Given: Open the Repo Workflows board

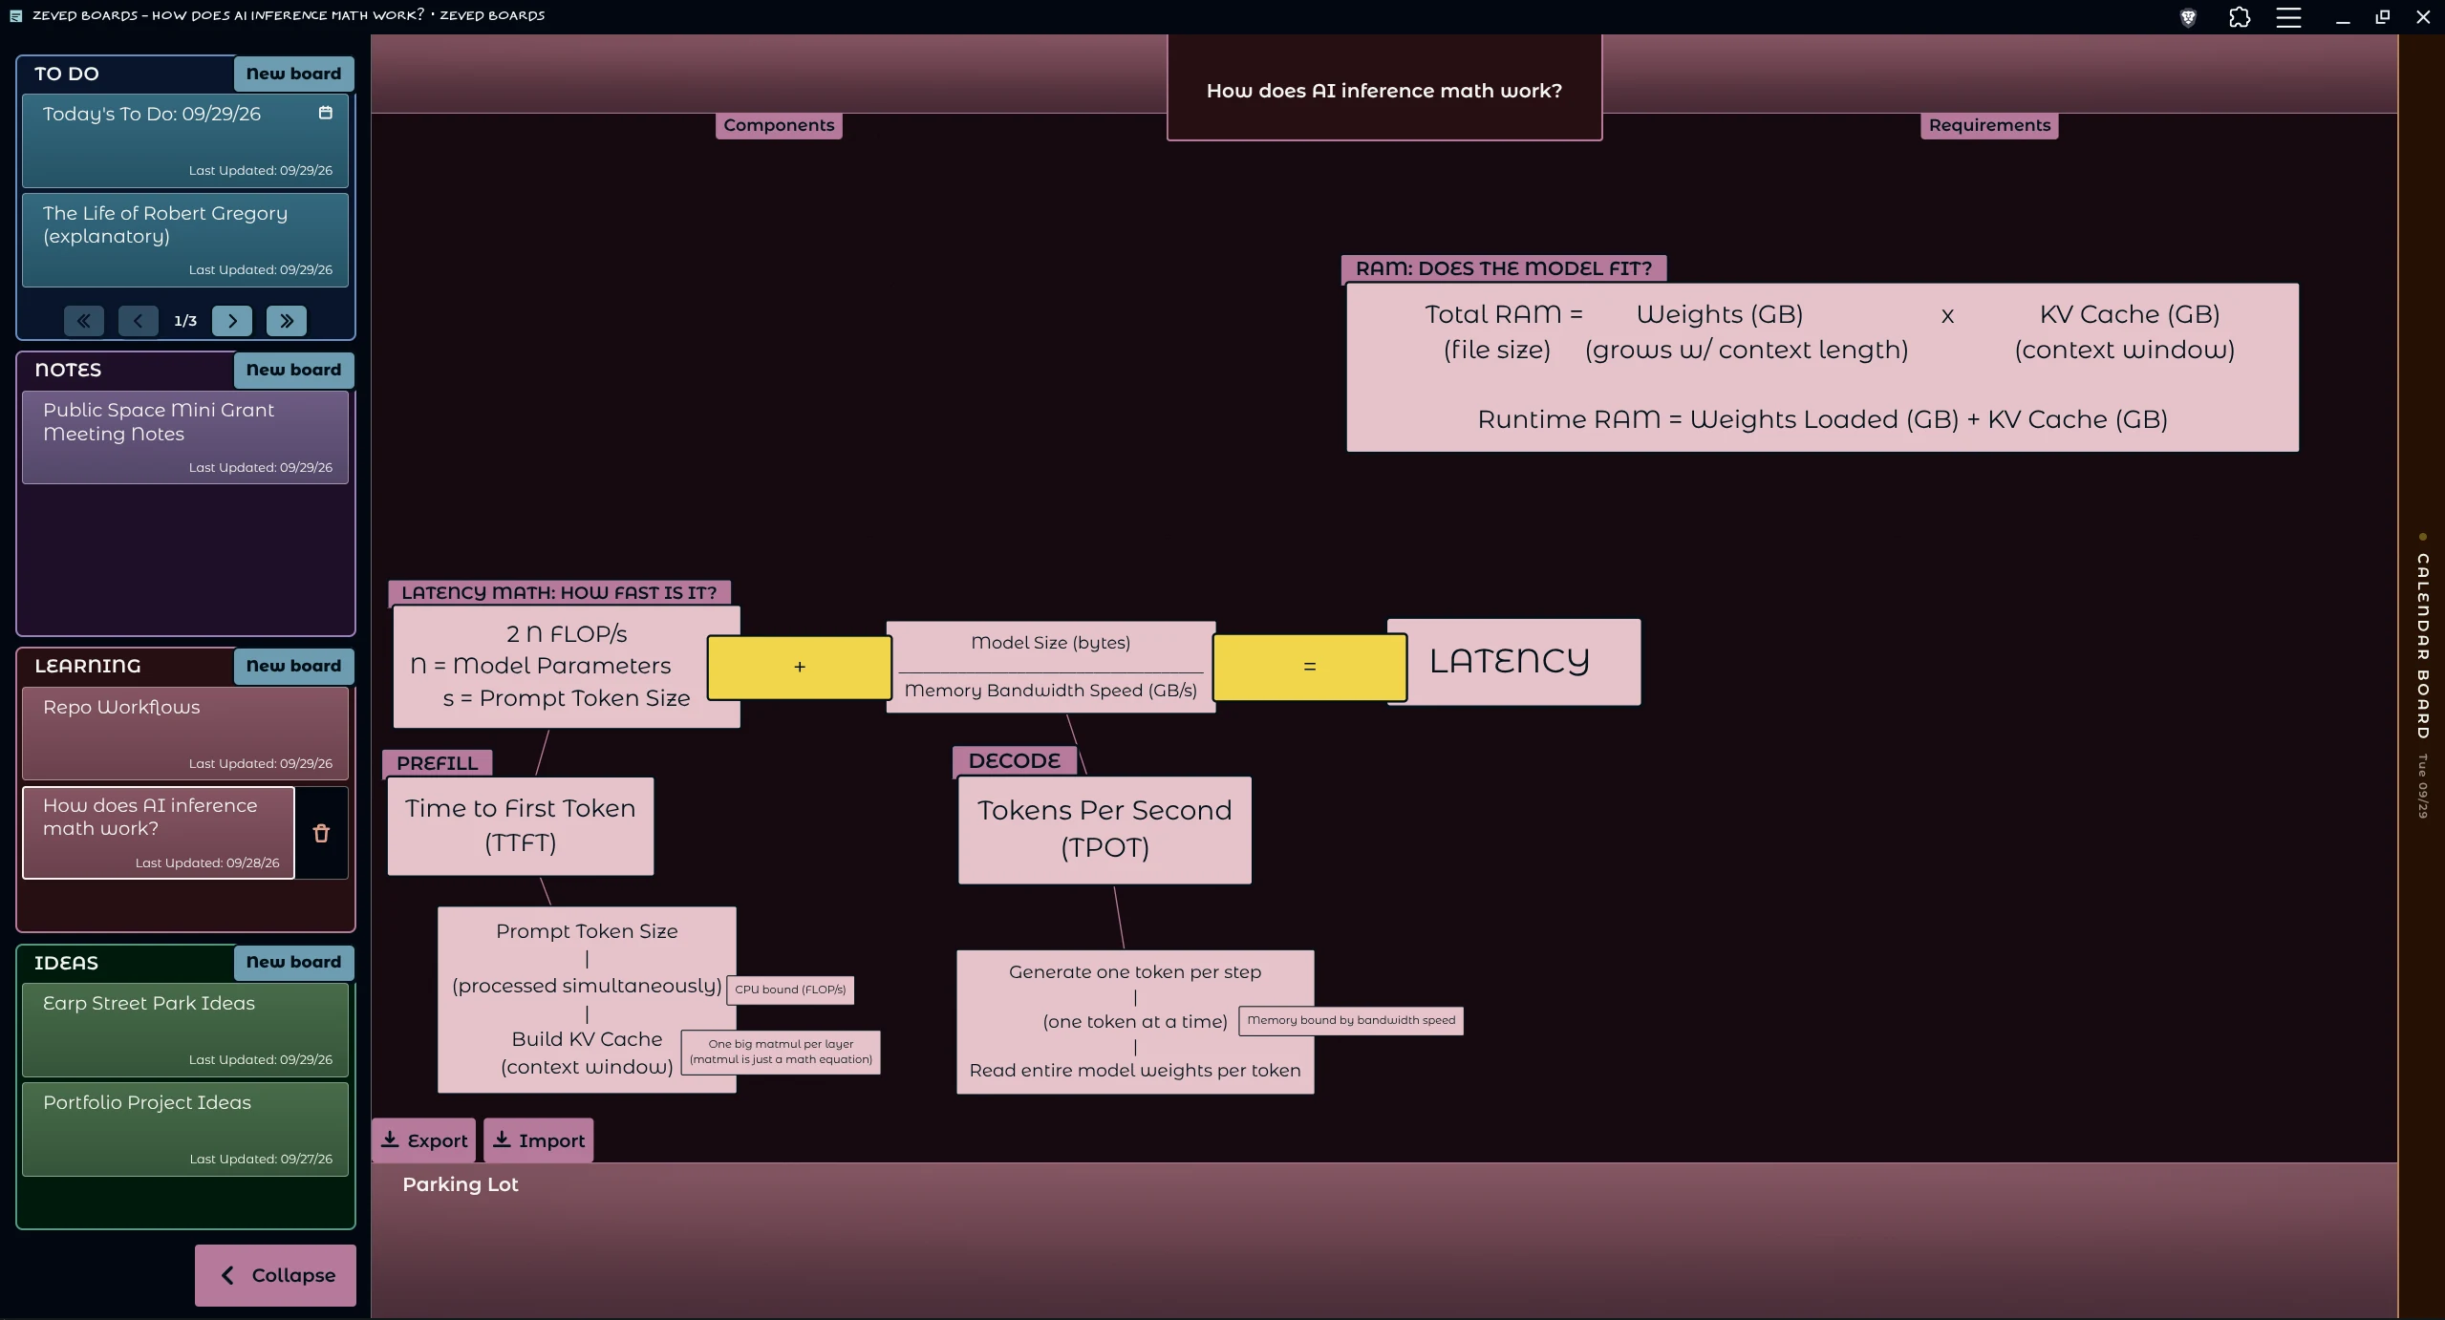Looking at the screenshot, I should 185,734.
